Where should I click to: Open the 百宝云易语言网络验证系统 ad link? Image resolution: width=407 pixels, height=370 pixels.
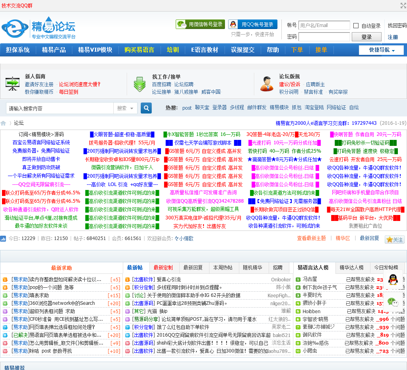pos(41,142)
